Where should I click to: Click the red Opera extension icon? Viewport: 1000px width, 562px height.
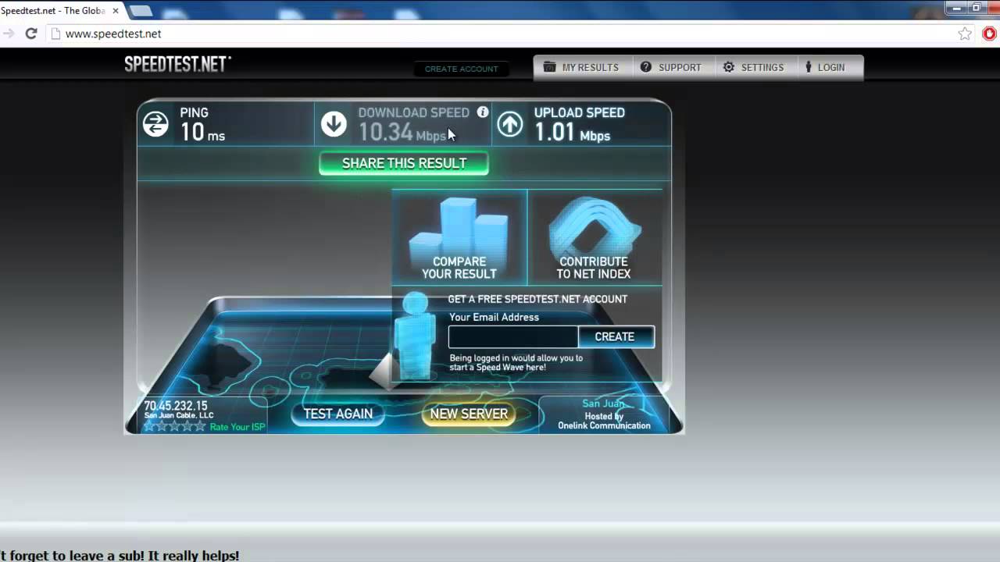point(989,34)
